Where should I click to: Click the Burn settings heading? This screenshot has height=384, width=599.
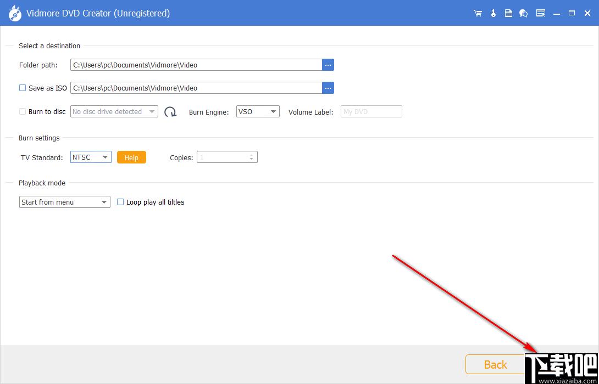click(x=39, y=138)
